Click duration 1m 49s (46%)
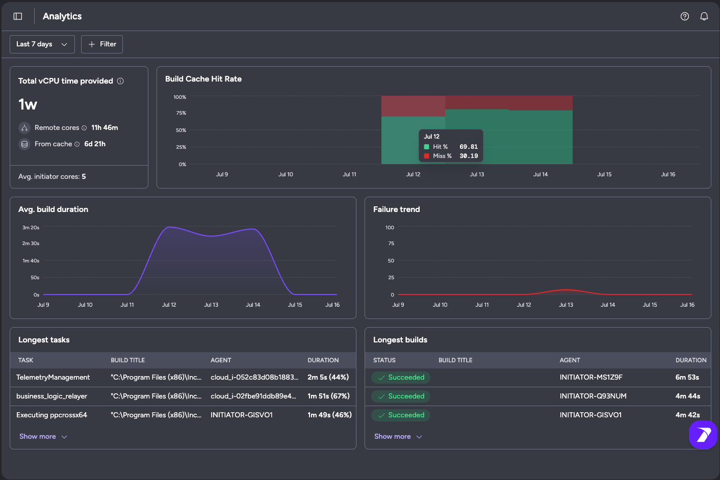Screen dimensions: 720x480 click(x=329, y=415)
